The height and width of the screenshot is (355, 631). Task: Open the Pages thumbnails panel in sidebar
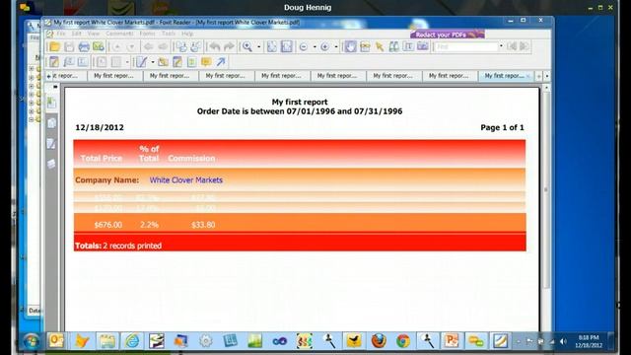[51, 123]
